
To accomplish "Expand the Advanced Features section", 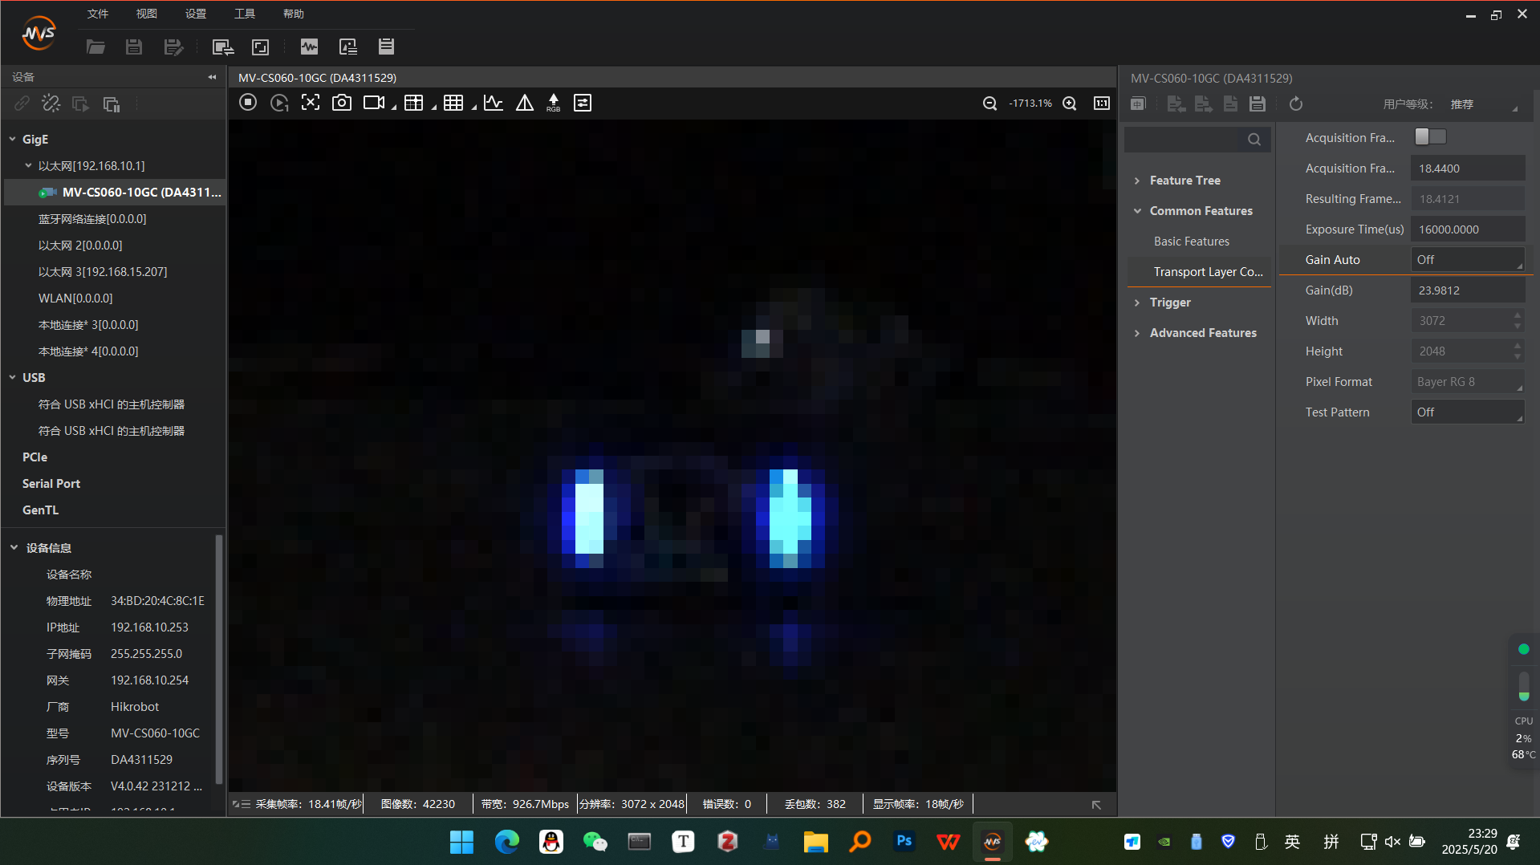I will coord(1202,333).
